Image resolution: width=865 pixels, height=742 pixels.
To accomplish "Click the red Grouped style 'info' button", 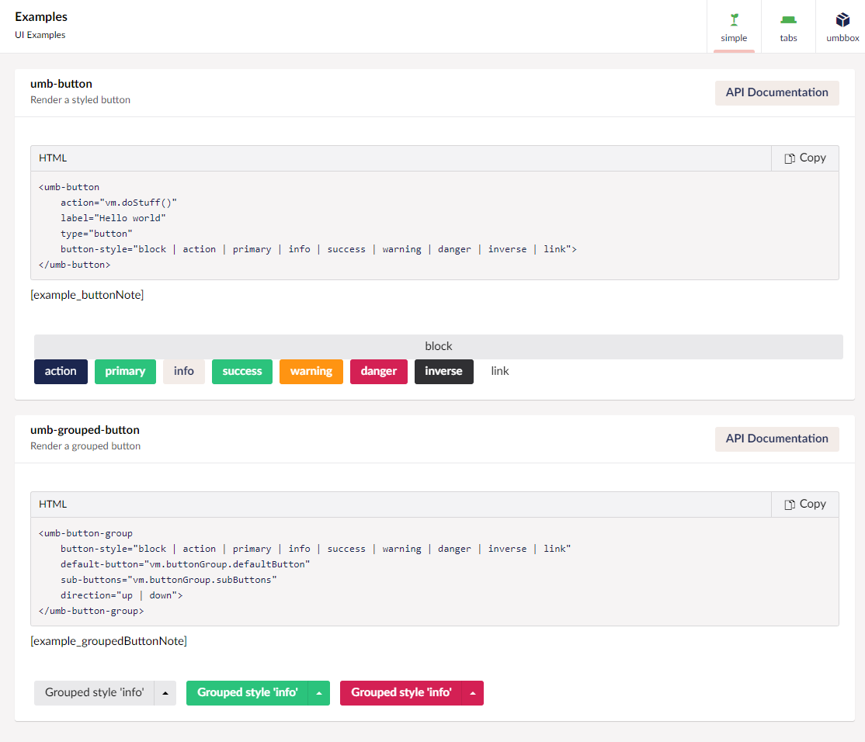I will point(401,693).
